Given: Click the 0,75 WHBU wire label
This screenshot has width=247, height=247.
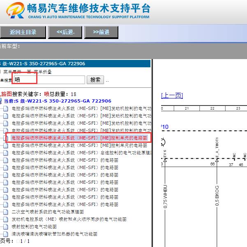Looking at the screenshot, I should point(165,197).
